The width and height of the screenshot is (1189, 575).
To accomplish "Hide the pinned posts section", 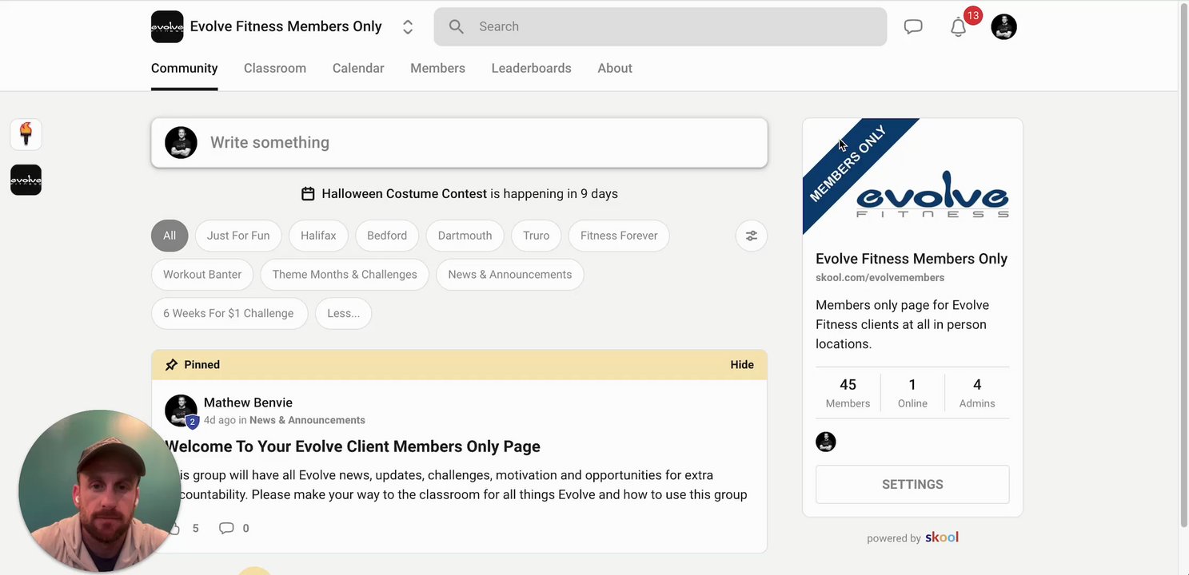I will click(x=741, y=364).
